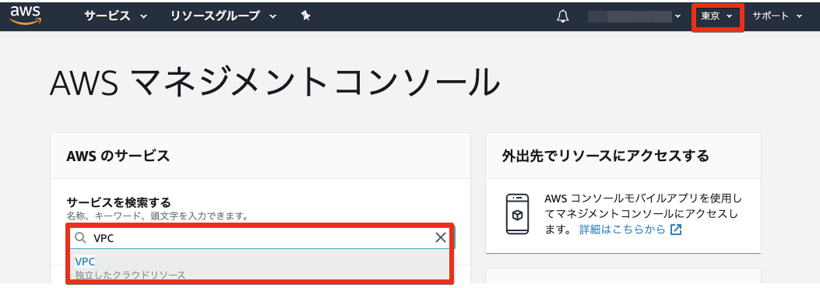Viewport: 820px width, 288px height.
Task: Click the AWS のサービス panel heading
Action: coord(118,155)
